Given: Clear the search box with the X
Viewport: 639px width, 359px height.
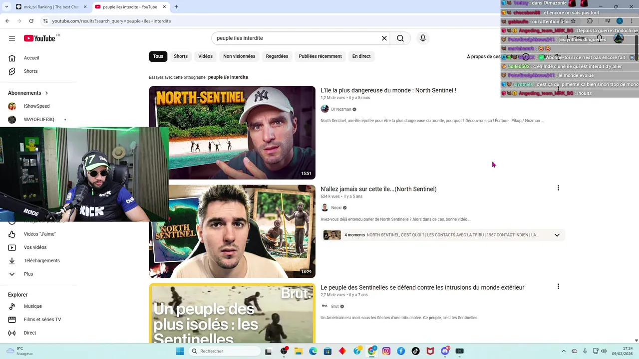Looking at the screenshot, I should pos(384,38).
